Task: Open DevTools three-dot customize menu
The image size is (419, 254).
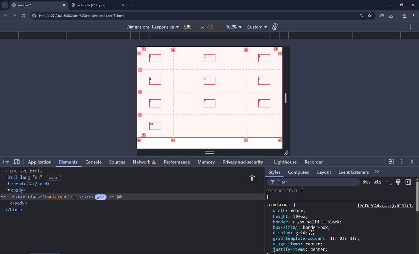Action: pos(402,162)
